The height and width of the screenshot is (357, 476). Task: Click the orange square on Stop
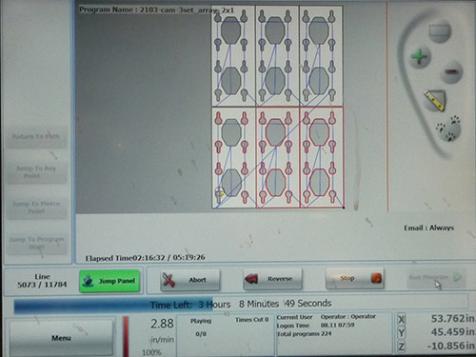[376, 278]
